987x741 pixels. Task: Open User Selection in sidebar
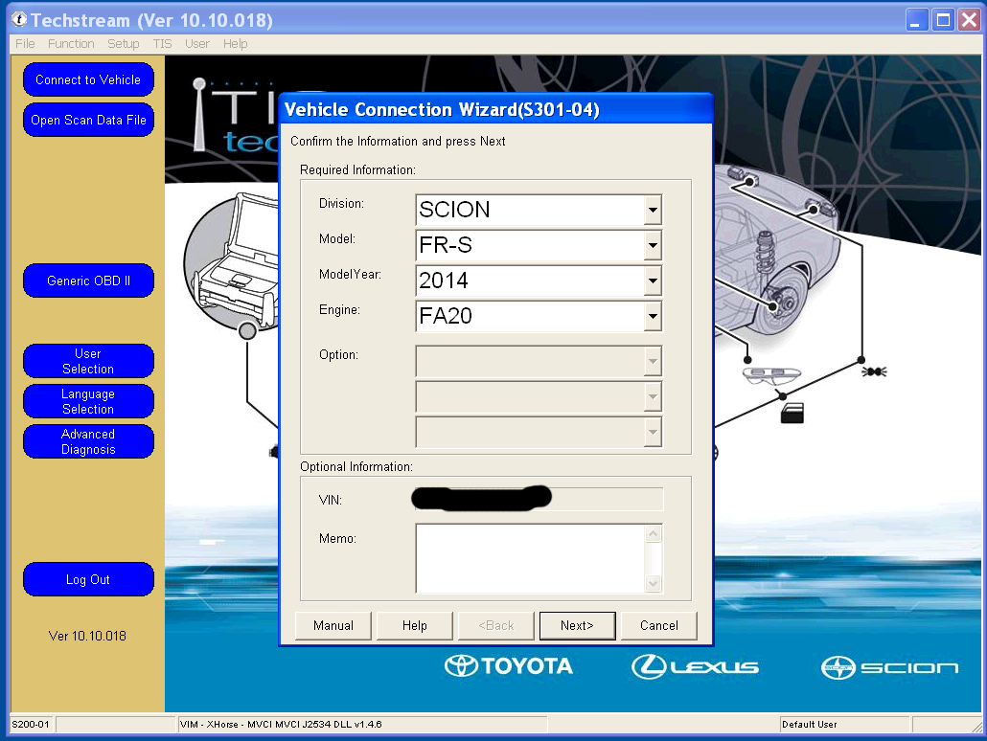click(88, 361)
